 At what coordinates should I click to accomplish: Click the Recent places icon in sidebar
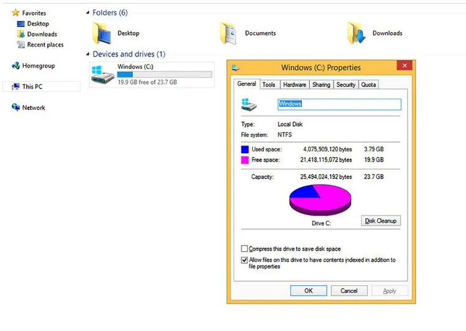21,45
